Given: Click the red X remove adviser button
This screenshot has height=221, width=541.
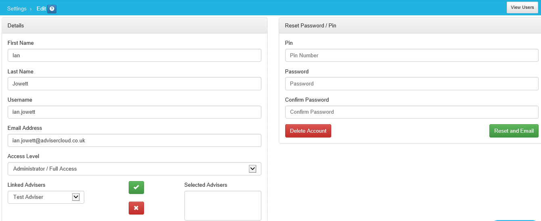Looking at the screenshot, I should 136,208.
